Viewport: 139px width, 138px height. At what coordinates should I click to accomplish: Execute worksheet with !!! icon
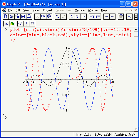coord(32,24)
